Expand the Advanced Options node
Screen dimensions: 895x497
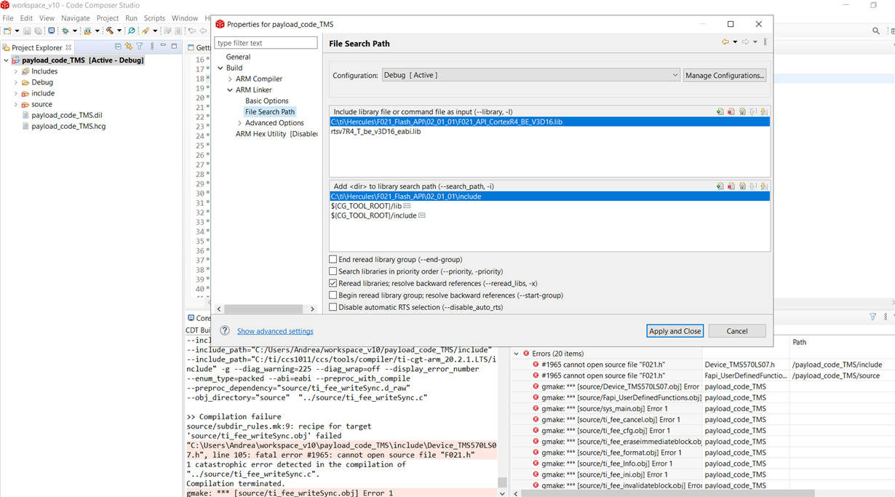(x=239, y=123)
